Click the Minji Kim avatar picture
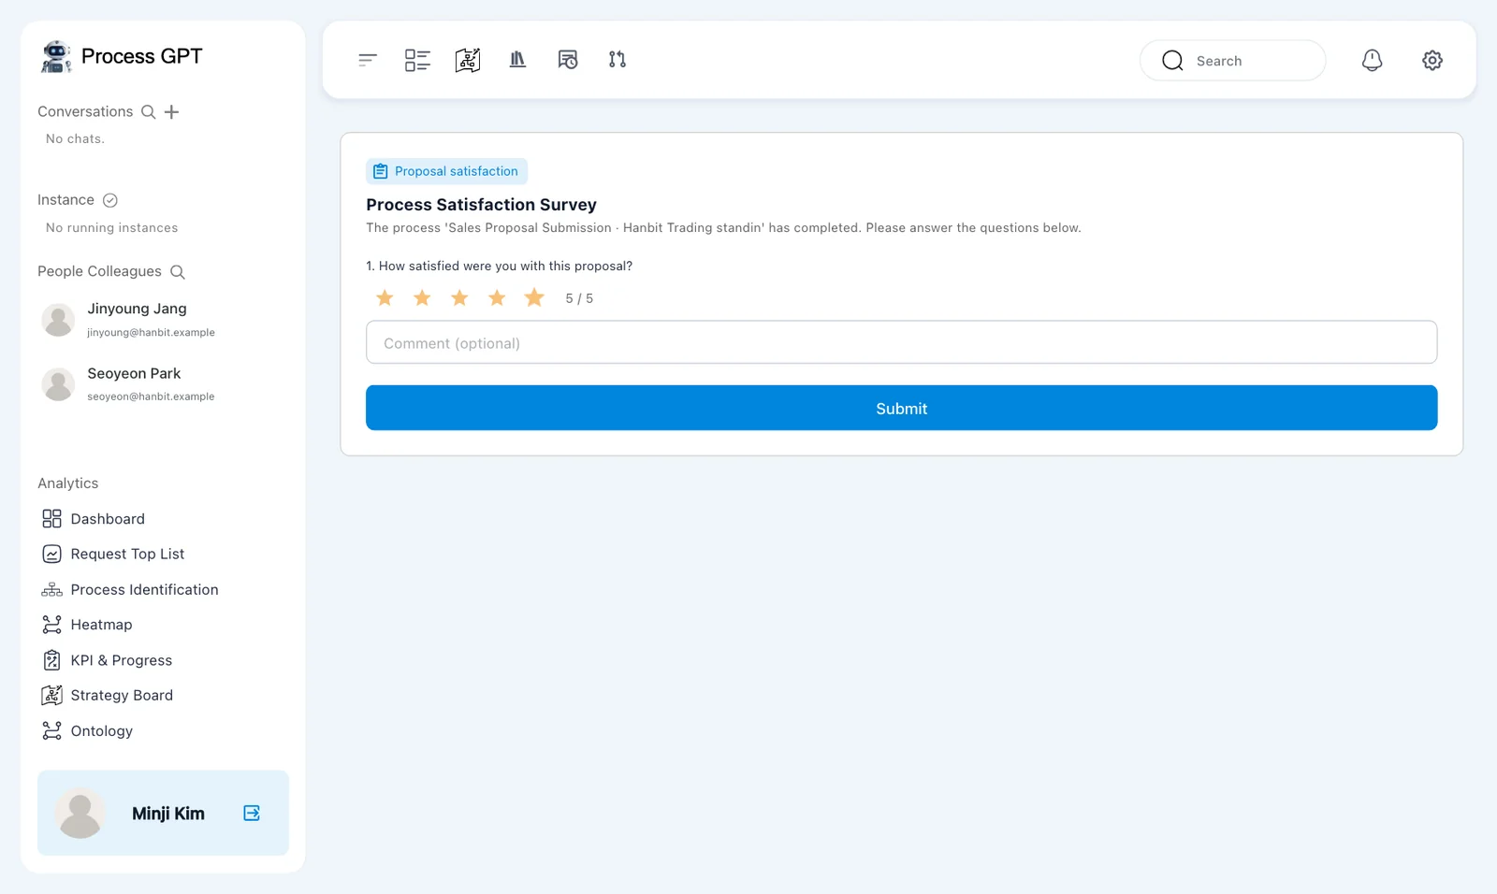Viewport: 1497px width, 894px height. (80, 813)
